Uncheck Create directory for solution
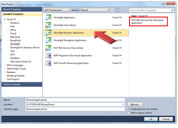 tap(129, 109)
